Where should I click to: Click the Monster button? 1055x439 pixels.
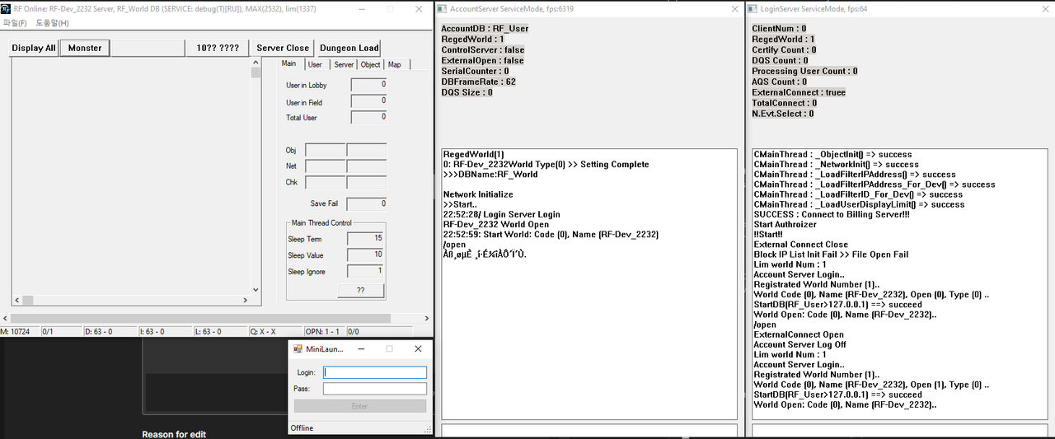(85, 48)
